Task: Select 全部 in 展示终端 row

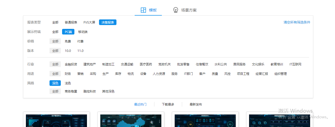Action: pyautogui.click(x=55, y=32)
